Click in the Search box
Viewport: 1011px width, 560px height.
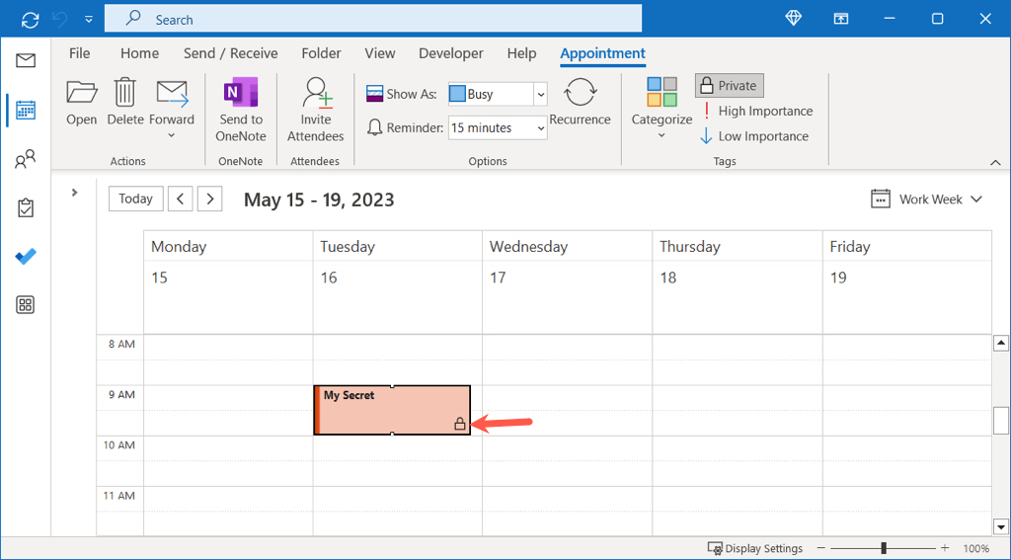(x=372, y=20)
